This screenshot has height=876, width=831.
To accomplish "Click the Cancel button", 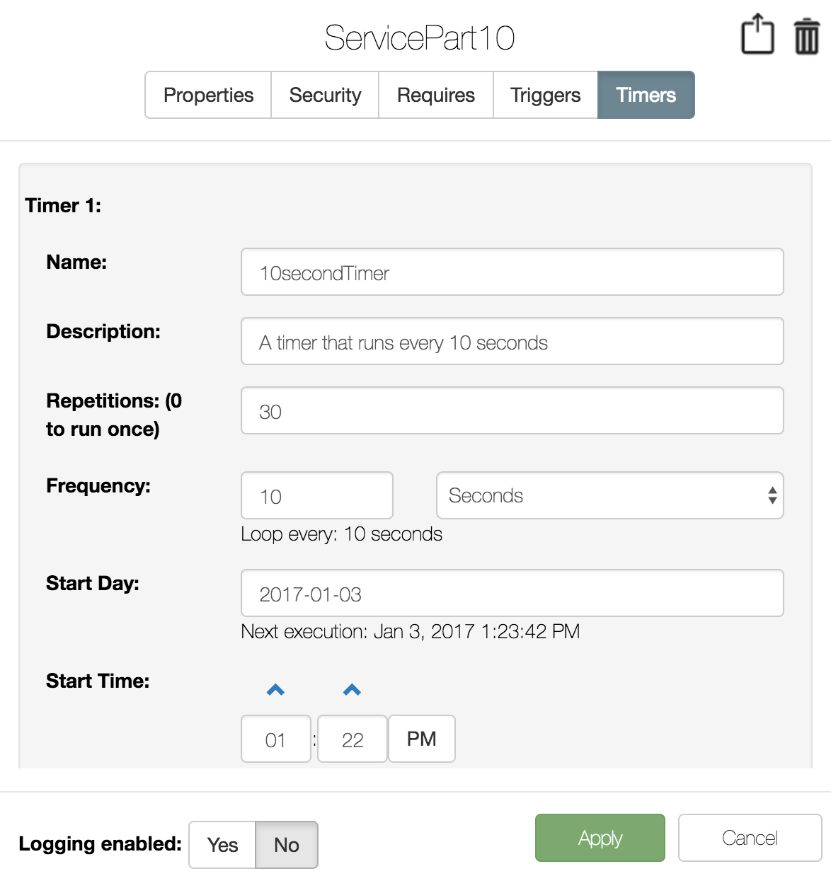I will (x=750, y=838).
